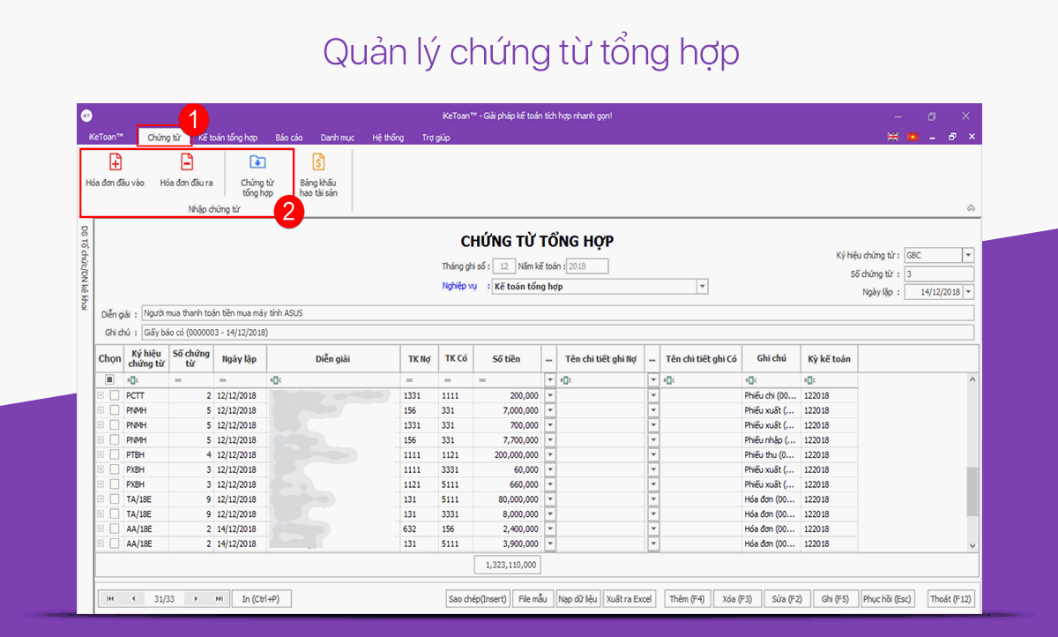Open the Báo cáo menu
This screenshot has width=1058, height=637.
pos(288,138)
